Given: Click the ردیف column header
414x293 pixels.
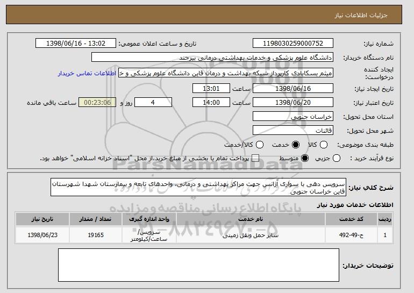Looking at the screenshot, I should [x=385, y=219].
